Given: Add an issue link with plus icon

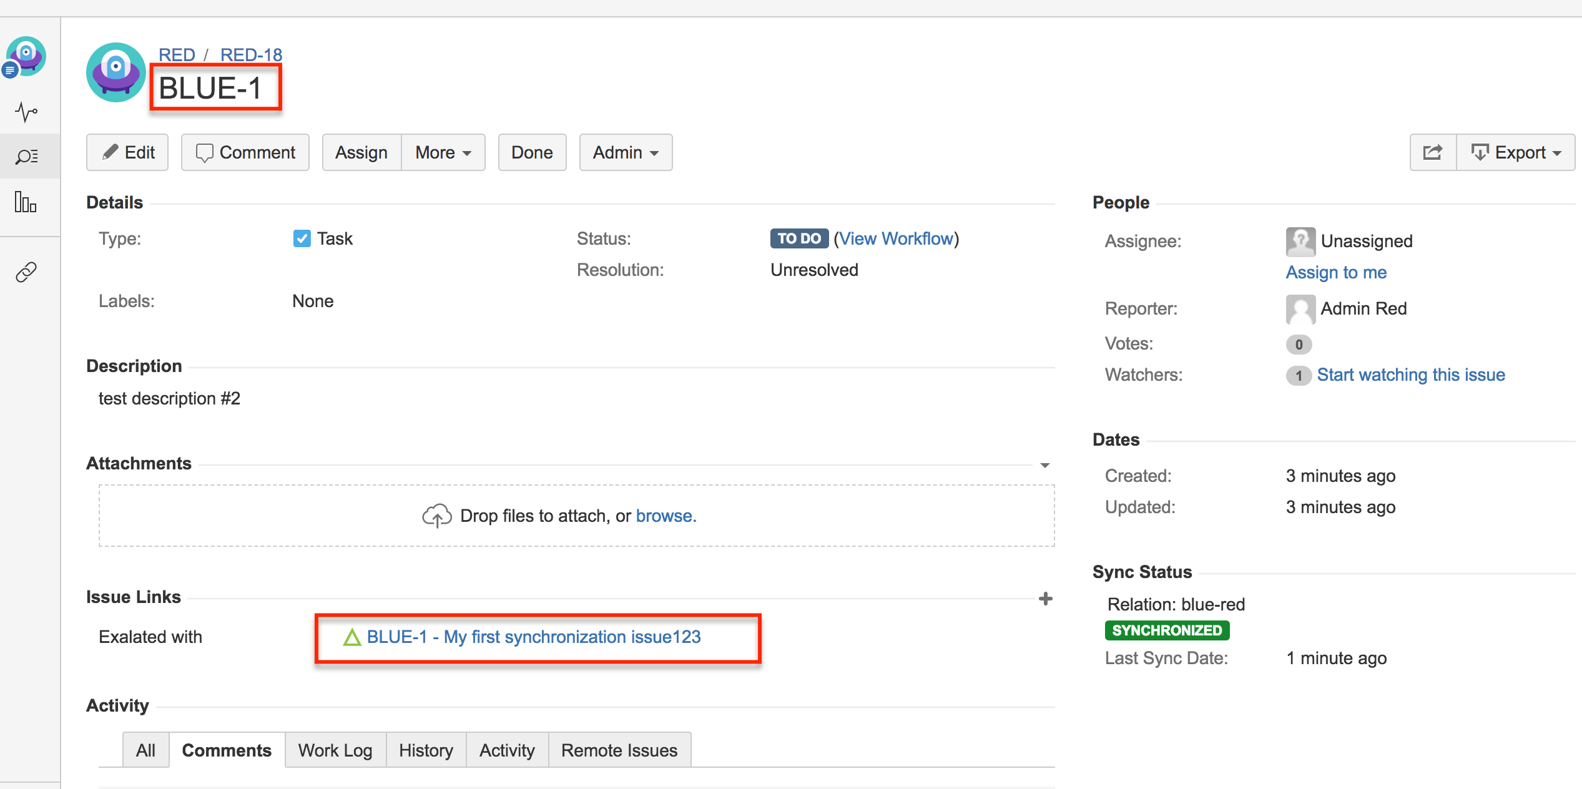Looking at the screenshot, I should tap(1046, 599).
